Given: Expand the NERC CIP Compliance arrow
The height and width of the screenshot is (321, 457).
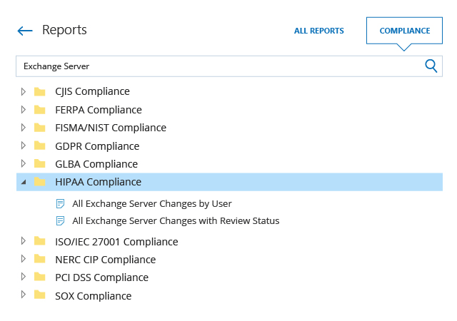Looking at the screenshot, I should point(24,259).
